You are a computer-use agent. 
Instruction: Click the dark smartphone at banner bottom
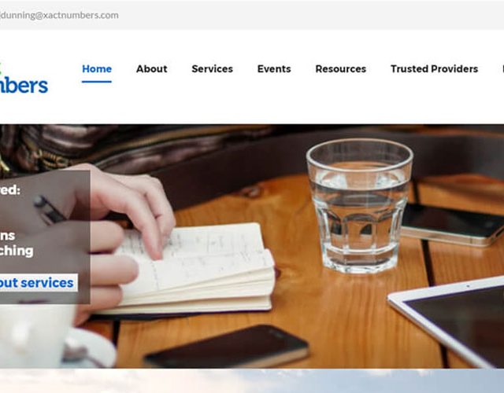(227, 347)
